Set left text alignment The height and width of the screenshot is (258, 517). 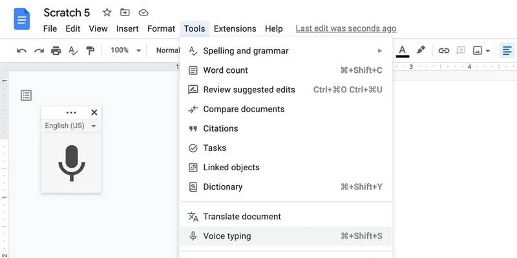click(507, 51)
